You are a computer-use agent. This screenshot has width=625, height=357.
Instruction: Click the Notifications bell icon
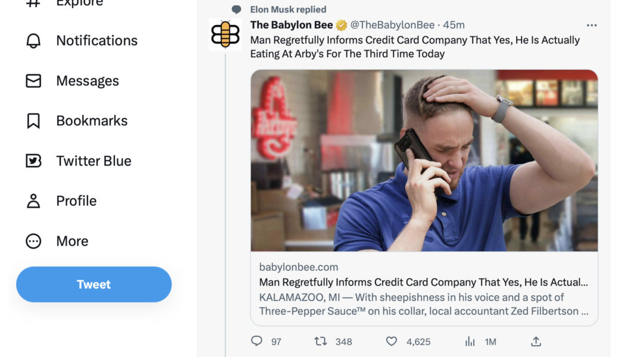[33, 40]
